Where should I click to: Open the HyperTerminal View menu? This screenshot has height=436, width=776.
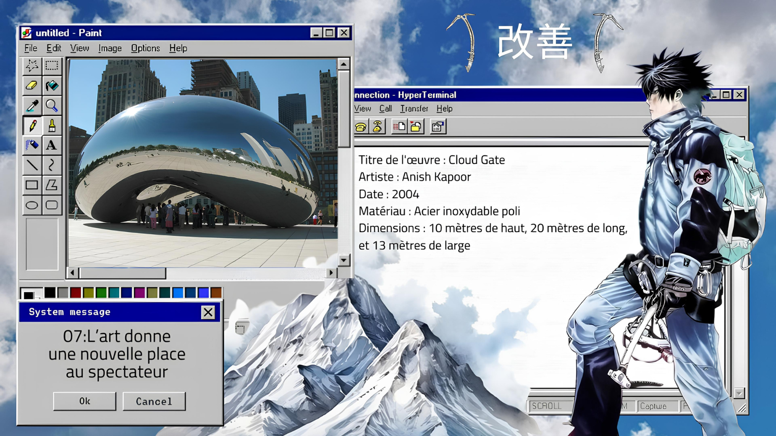coord(363,109)
